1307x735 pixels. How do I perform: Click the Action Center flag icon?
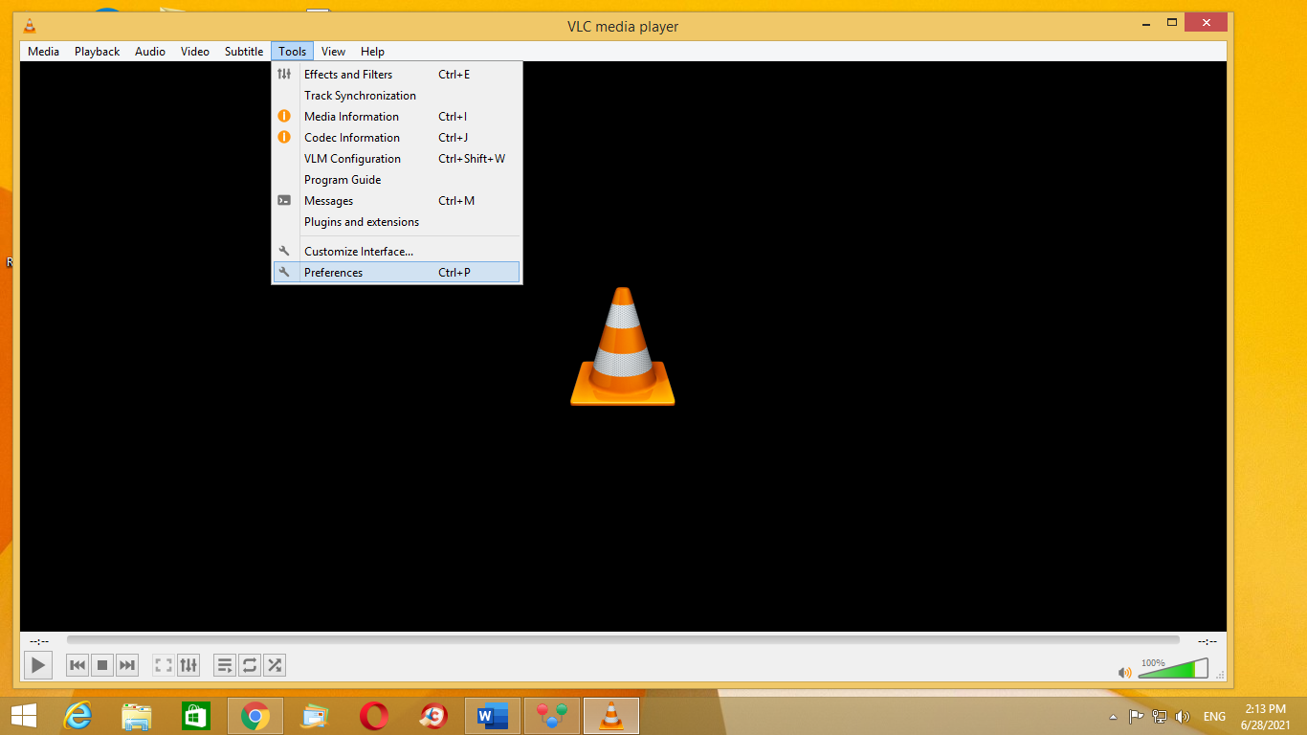click(1137, 716)
